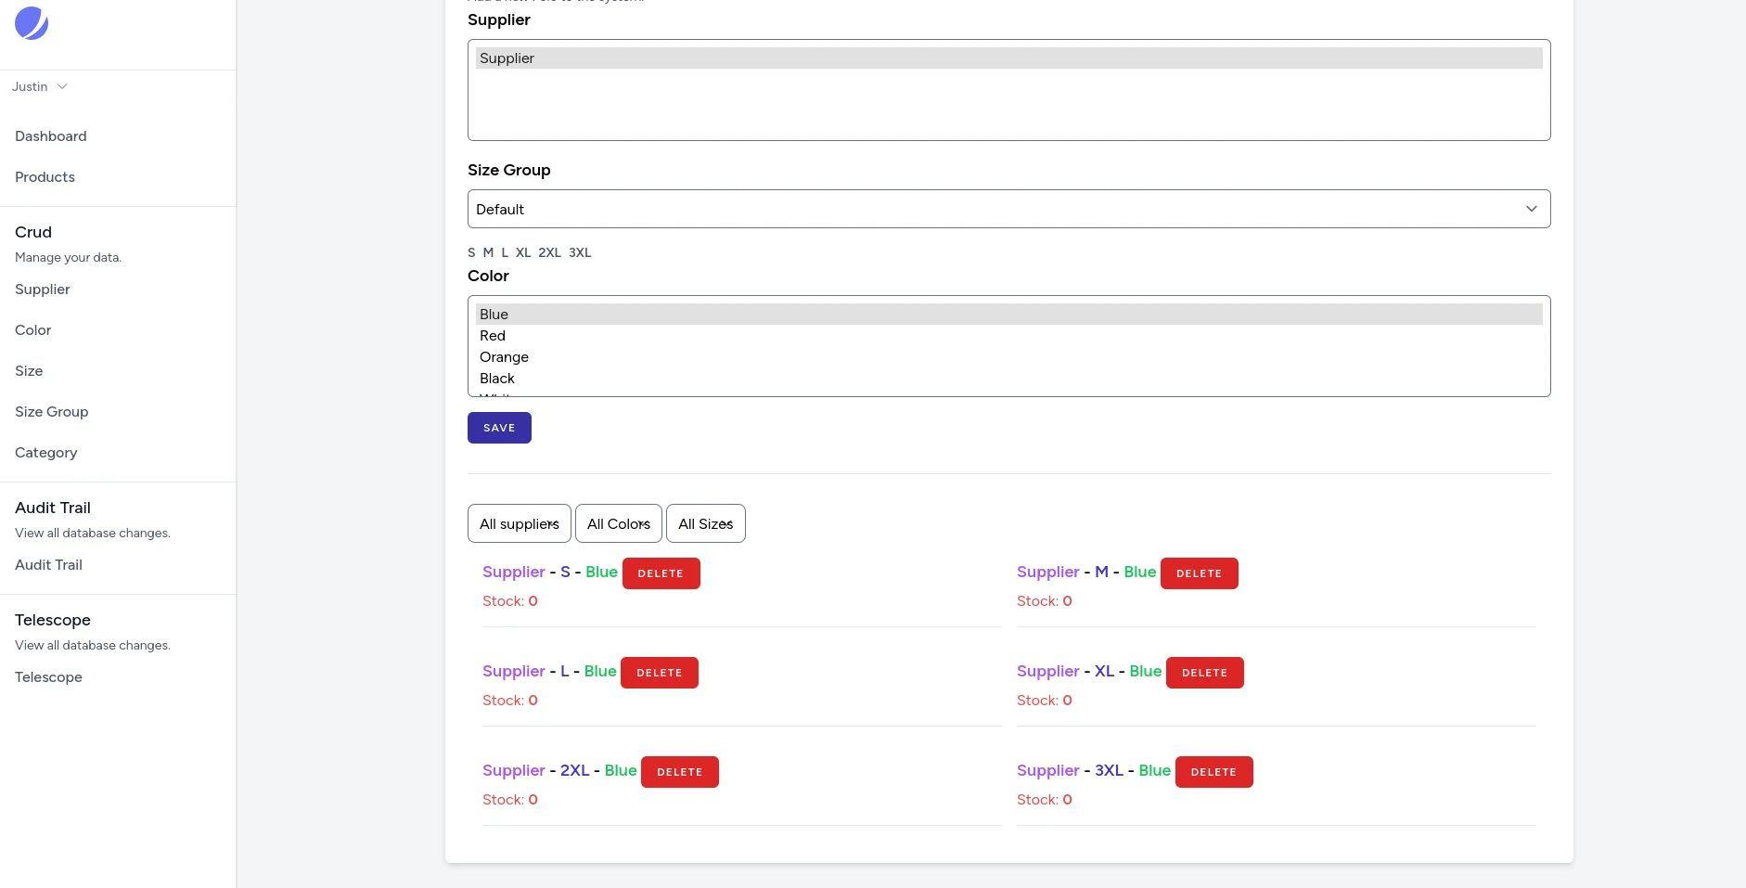Image resolution: width=1746 pixels, height=888 pixels.
Task: Open the All Sizes filter dropdown
Action: pos(705,522)
